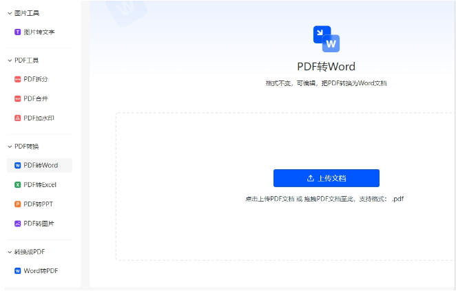Collapse the 转换成PDF section chevron
The image size is (456, 291).
click(10, 252)
